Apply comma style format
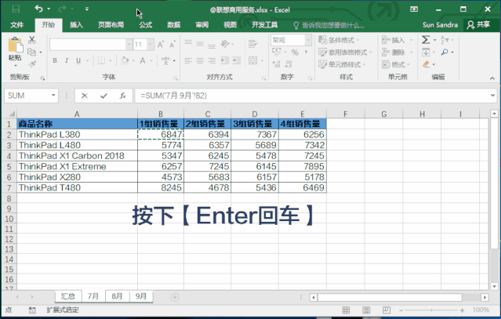This screenshot has width=501, height=319. (306, 52)
